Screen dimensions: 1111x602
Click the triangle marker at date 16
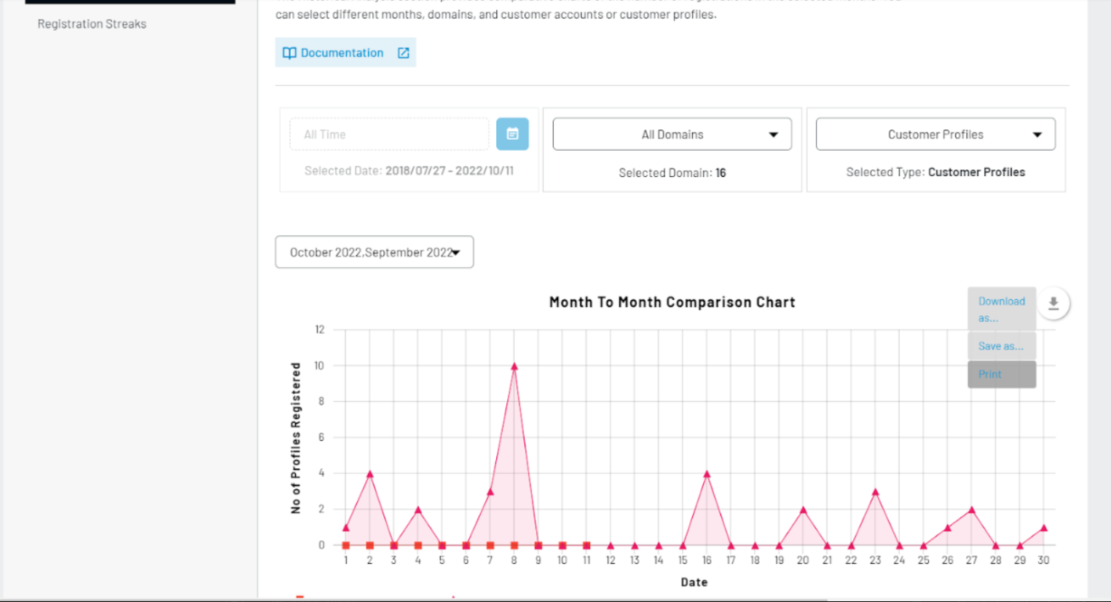click(x=707, y=475)
